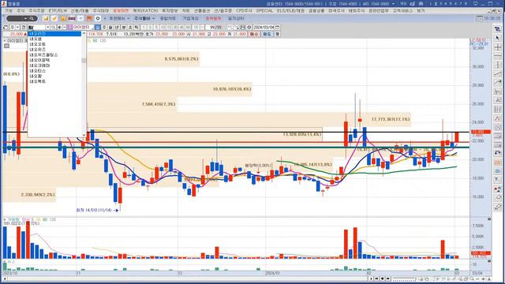This screenshot has height=284, width=505.
Task: Click the 60 interval button
Action: tap(188, 28)
